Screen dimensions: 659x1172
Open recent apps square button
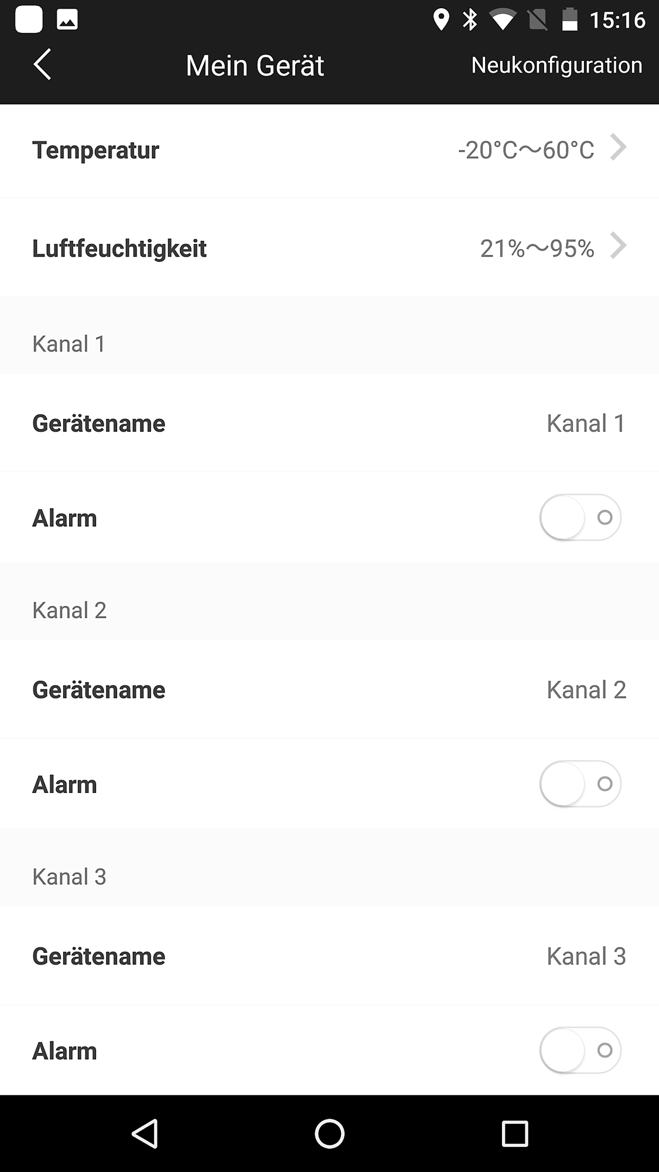515,1133
